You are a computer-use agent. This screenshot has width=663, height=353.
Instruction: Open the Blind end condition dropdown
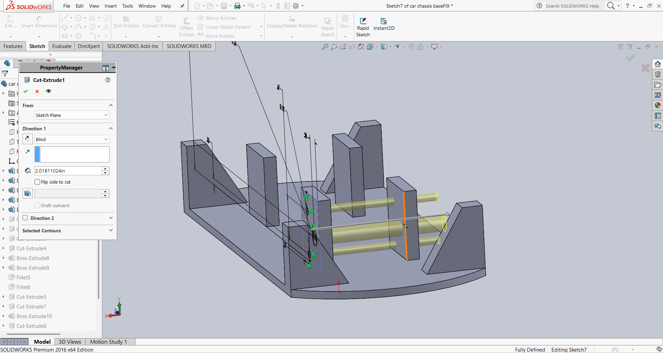[x=72, y=139]
